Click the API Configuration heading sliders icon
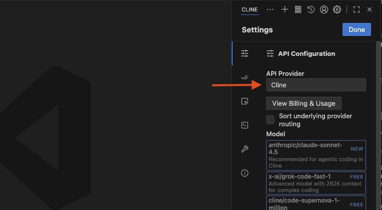 [x=270, y=53]
